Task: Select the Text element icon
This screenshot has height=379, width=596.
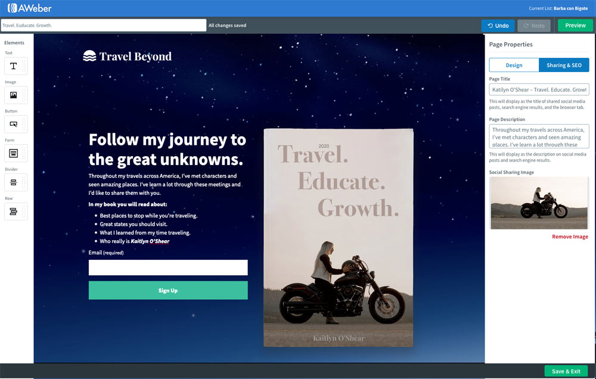Action: 13,66
